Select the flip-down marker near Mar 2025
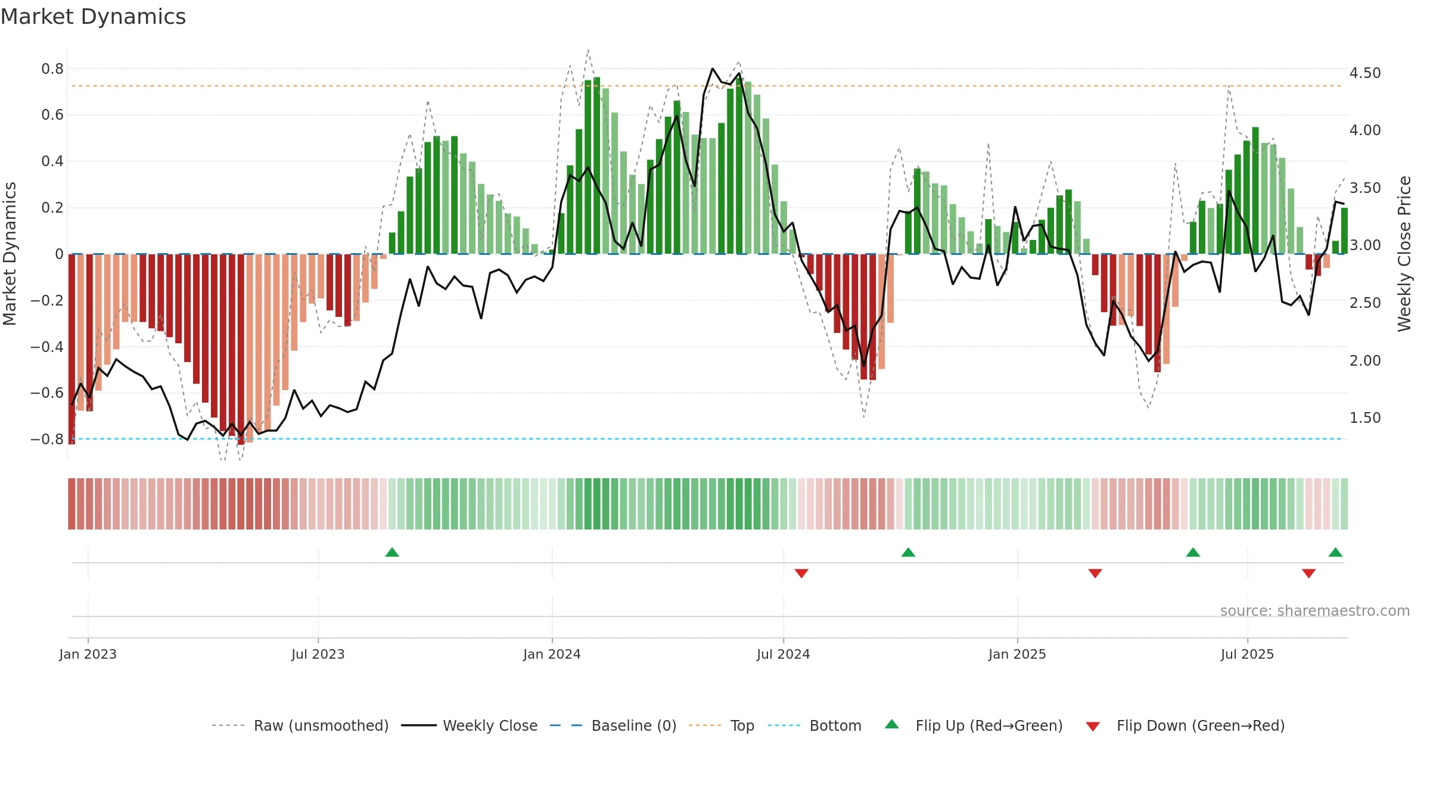The height and width of the screenshot is (804, 1430). coord(1095,573)
